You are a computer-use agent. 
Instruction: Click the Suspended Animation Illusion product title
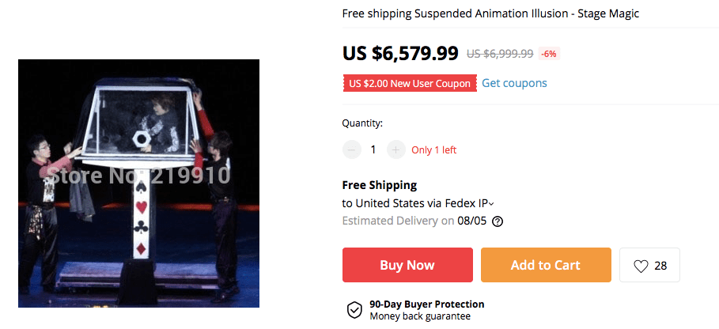(490, 13)
